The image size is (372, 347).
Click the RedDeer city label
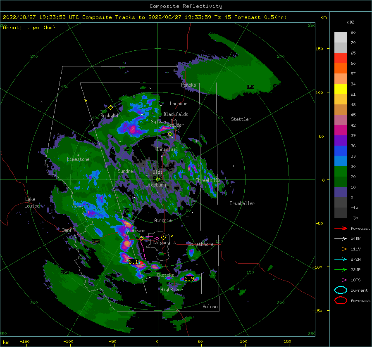click(x=175, y=125)
